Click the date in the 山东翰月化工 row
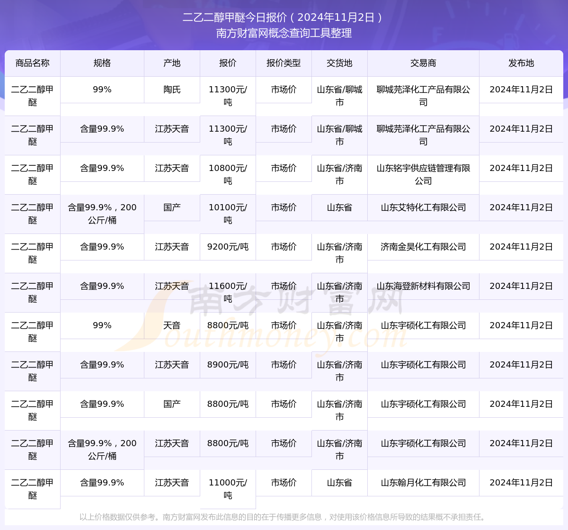Image resolution: width=568 pixels, height=530 pixels. 521,483
